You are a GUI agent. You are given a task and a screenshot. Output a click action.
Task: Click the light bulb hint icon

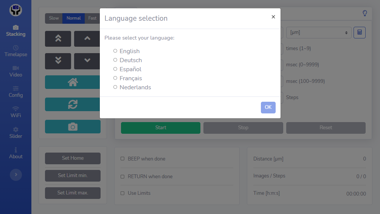[364, 13]
